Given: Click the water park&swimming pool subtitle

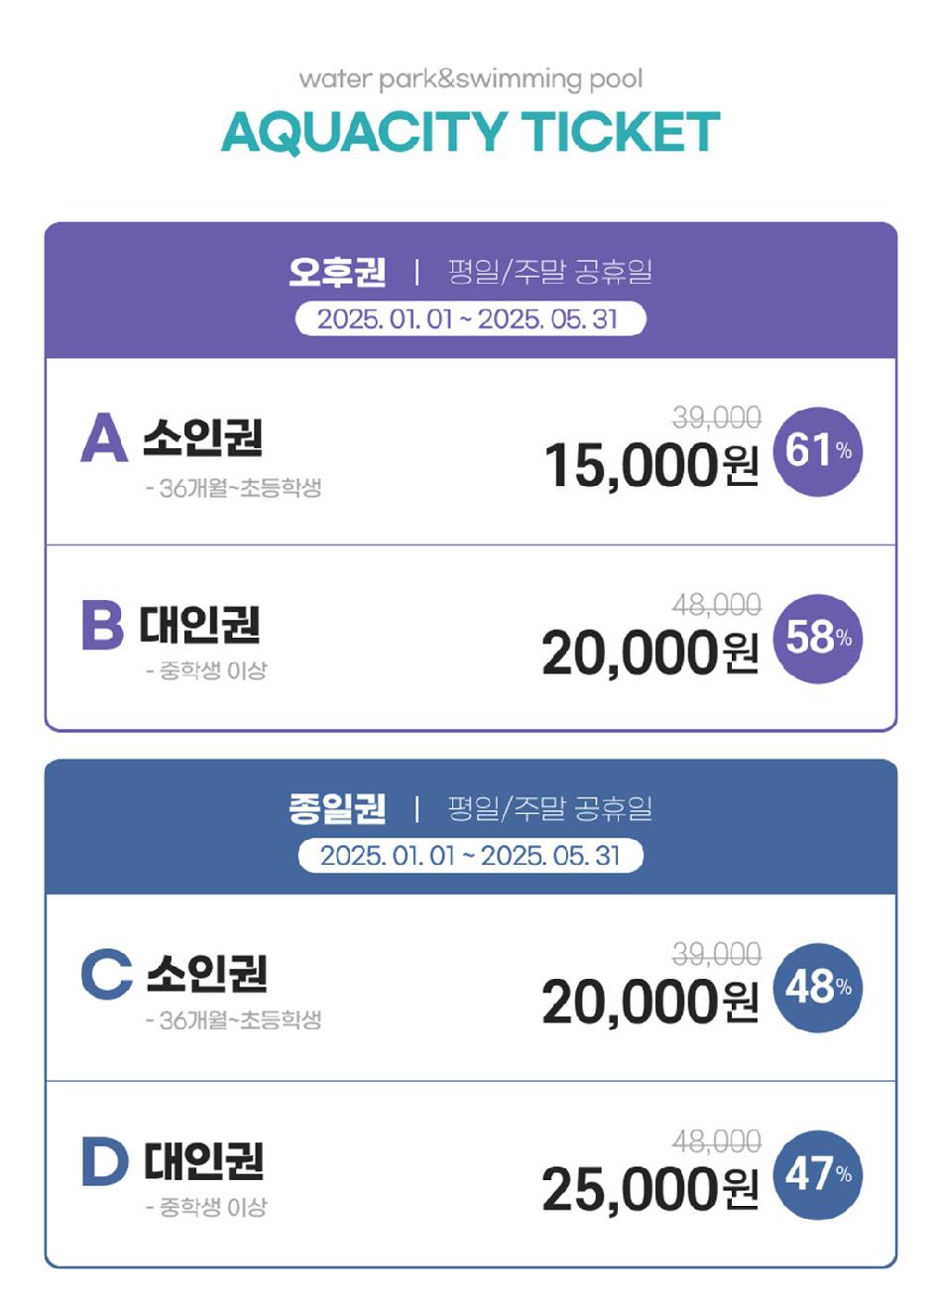Looking at the screenshot, I should point(471,78).
